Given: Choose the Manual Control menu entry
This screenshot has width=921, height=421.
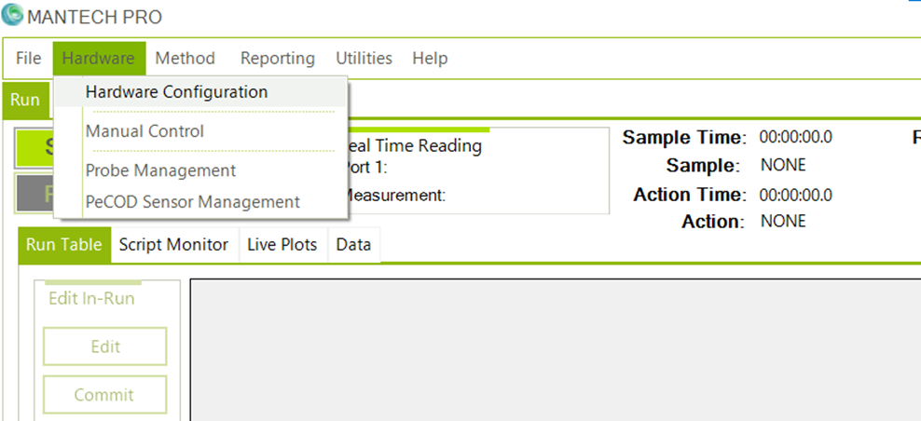Looking at the screenshot, I should [x=144, y=131].
